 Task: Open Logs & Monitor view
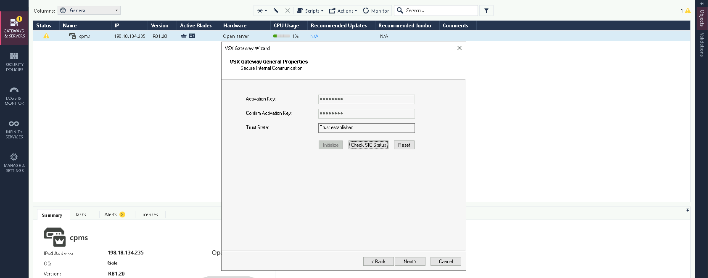click(14, 95)
